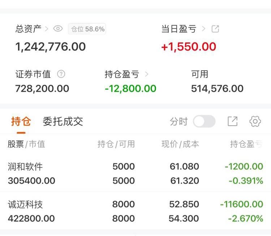Sort by 持仓盈亏 column header

(246, 144)
